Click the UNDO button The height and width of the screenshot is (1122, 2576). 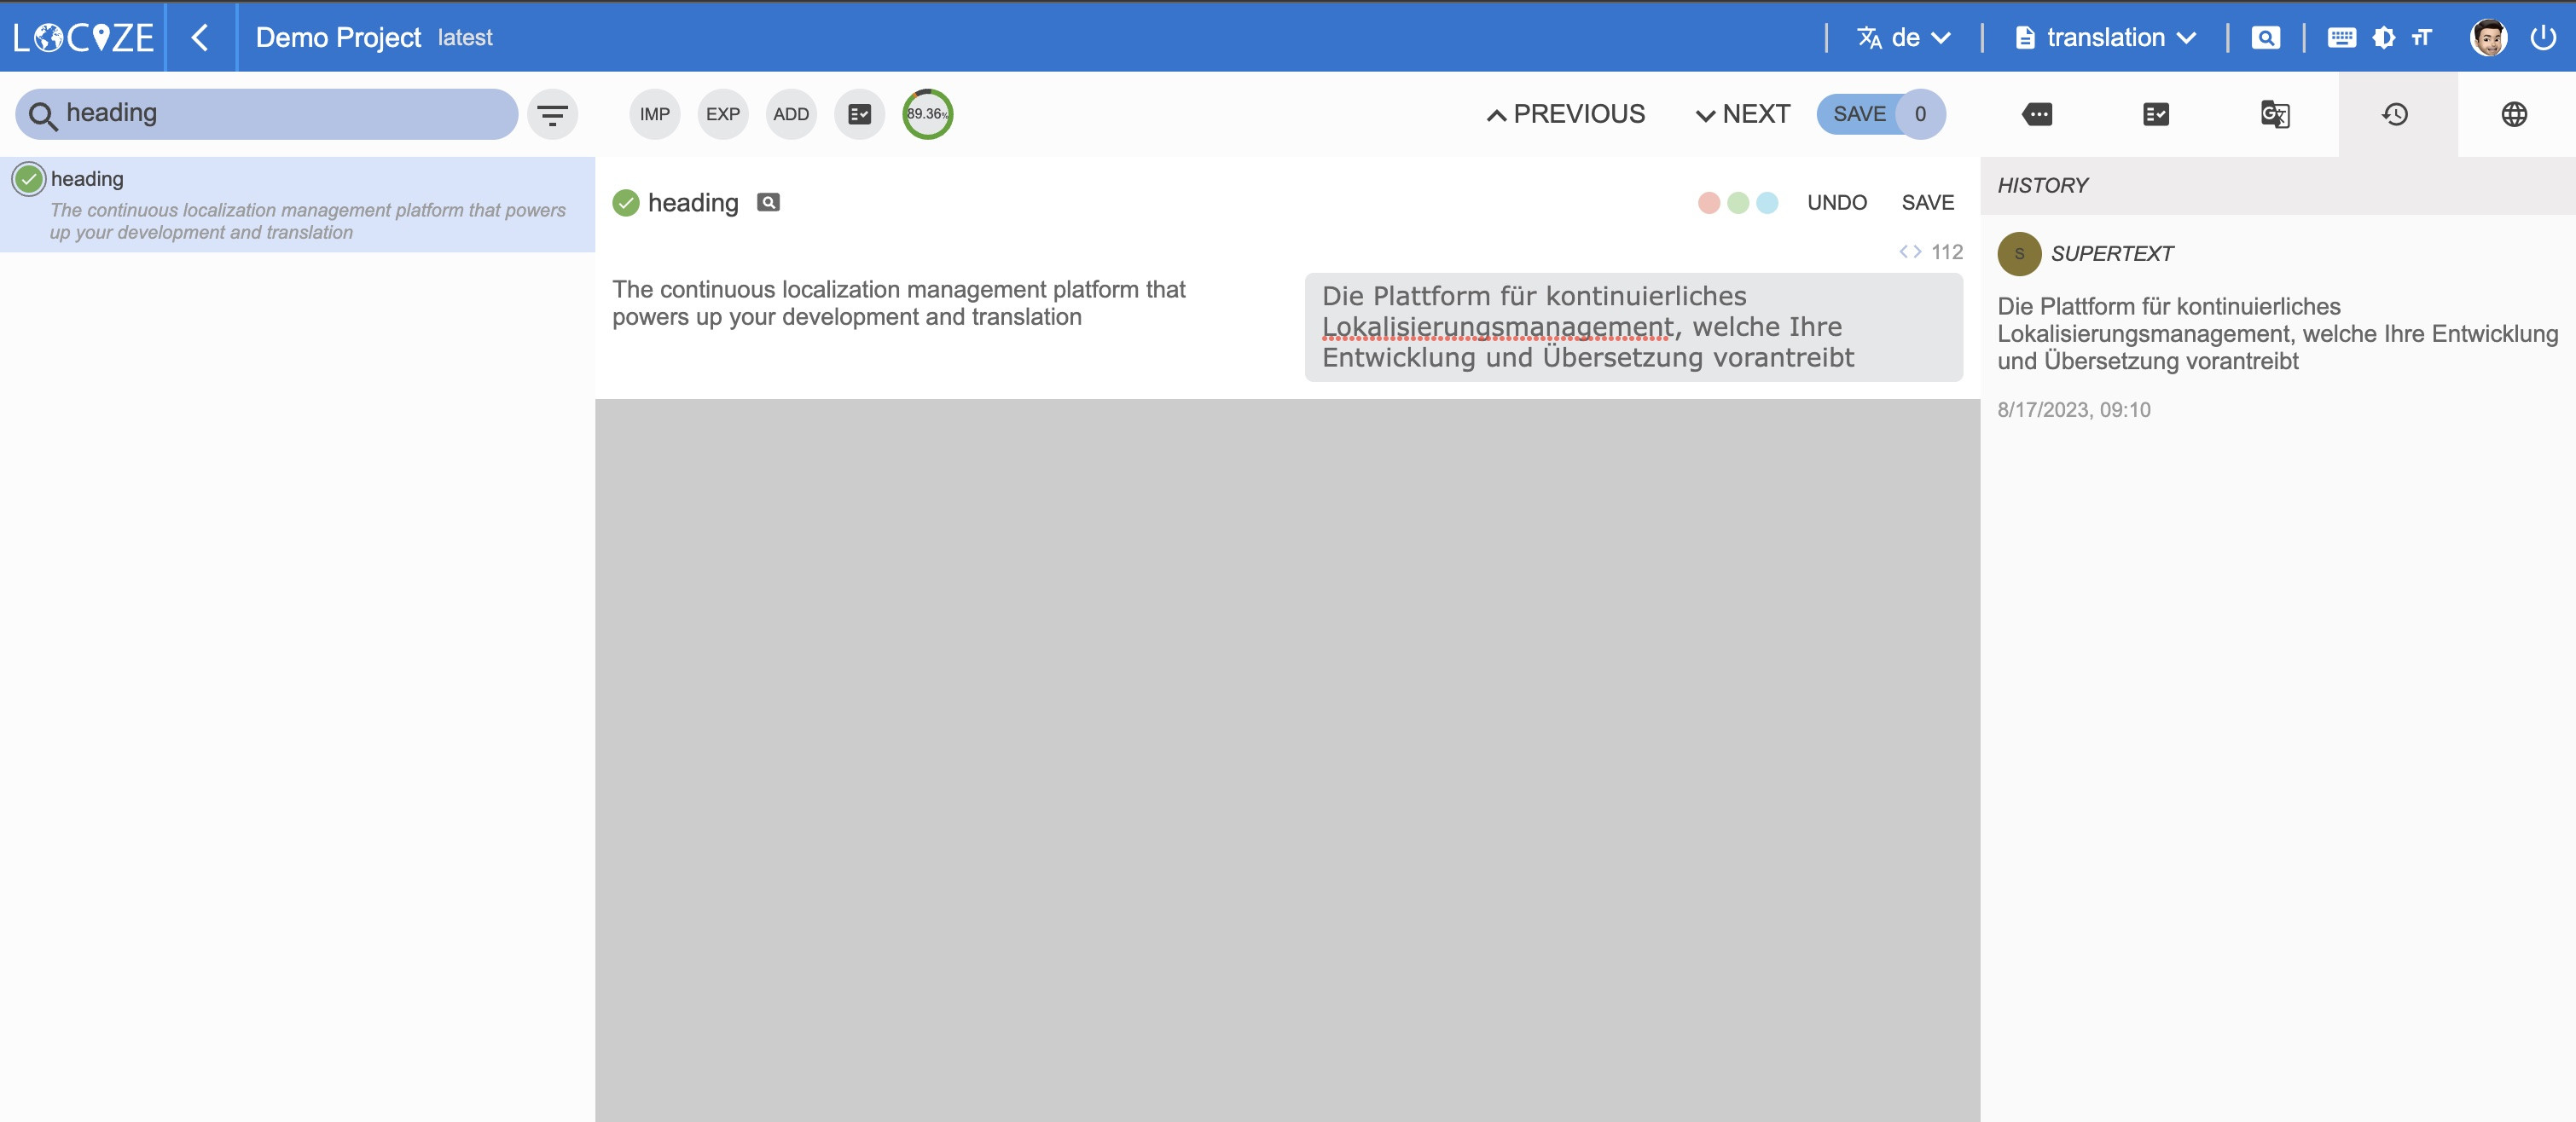(x=1836, y=203)
